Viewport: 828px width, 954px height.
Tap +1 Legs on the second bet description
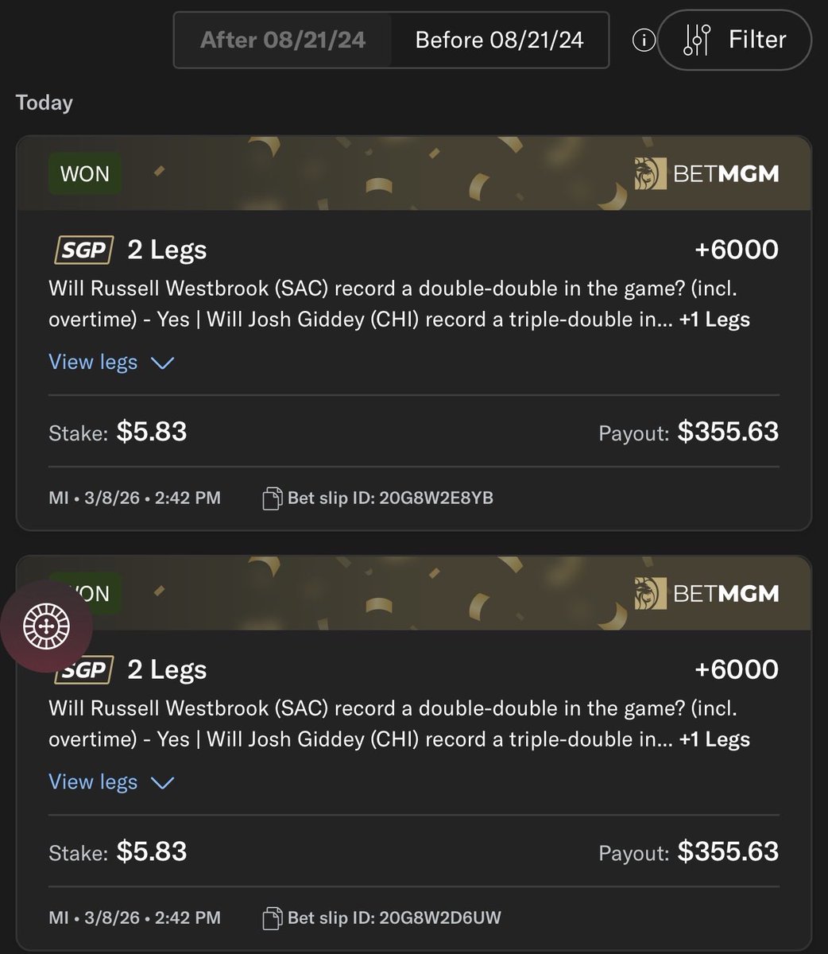[714, 739]
